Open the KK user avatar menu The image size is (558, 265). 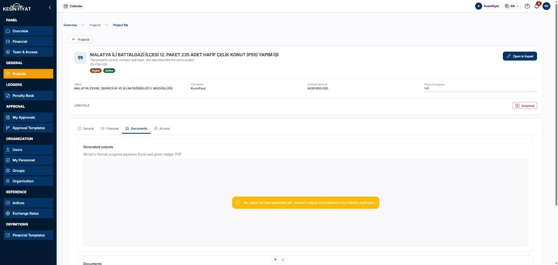point(546,6)
